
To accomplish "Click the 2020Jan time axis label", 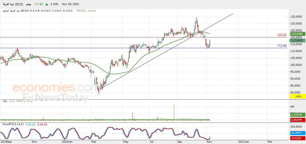I will pos(67,142).
